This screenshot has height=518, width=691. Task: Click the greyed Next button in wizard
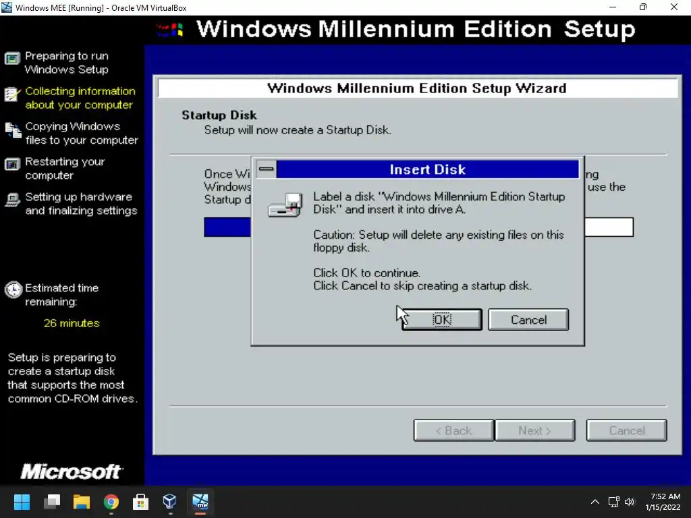tap(534, 430)
